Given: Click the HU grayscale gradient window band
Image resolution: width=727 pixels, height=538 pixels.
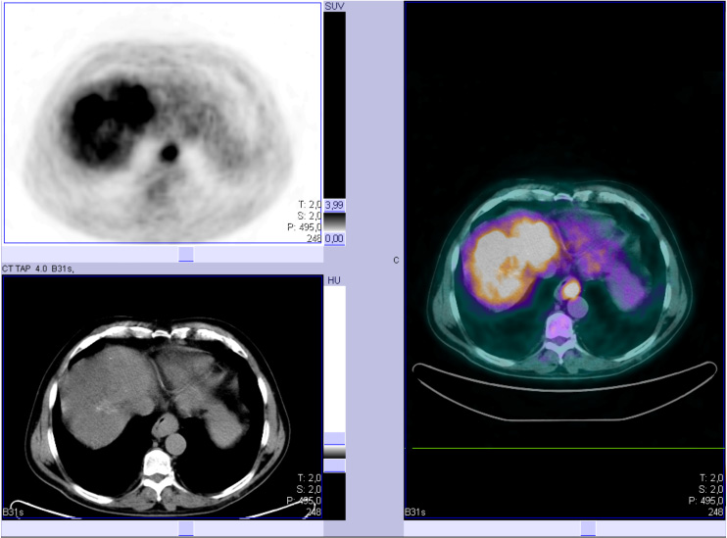Looking at the screenshot, I should pyautogui.click(x=334, y=452).
